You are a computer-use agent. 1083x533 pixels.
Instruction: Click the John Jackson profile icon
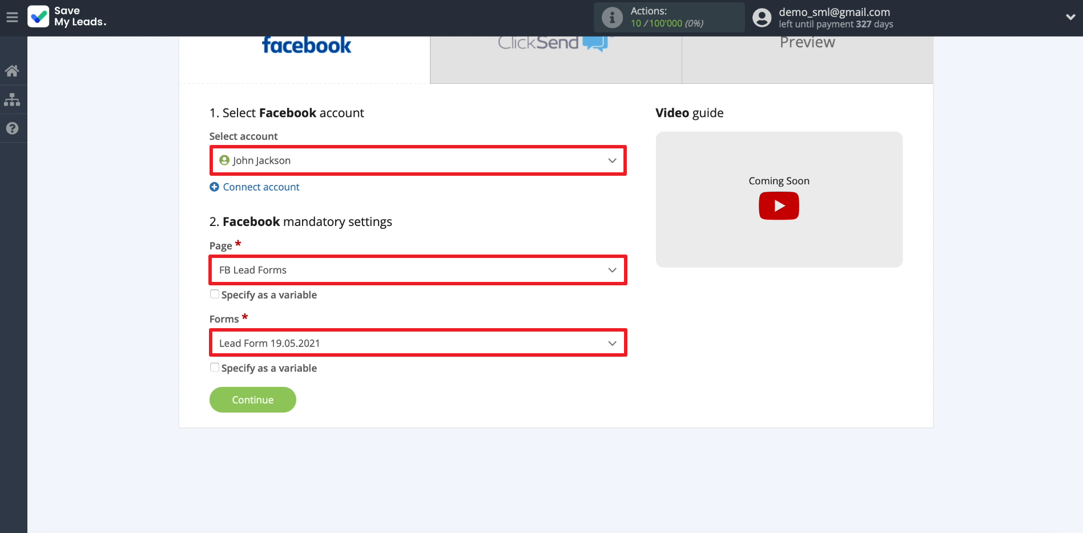[x=224, y=160]
